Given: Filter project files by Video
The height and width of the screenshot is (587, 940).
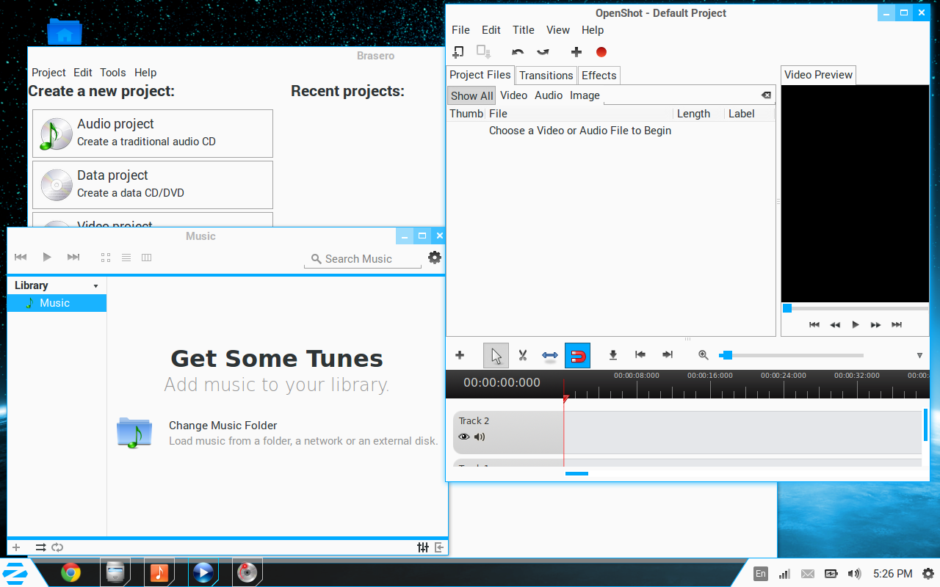Looking at the screenshot, I should click(514, 95).
